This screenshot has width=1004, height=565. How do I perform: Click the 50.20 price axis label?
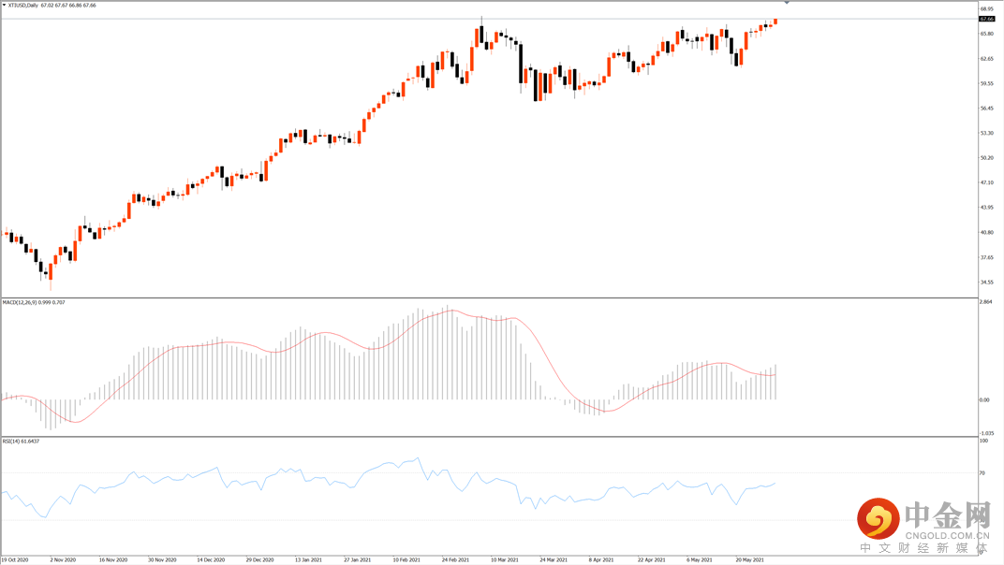pos(987,157)
